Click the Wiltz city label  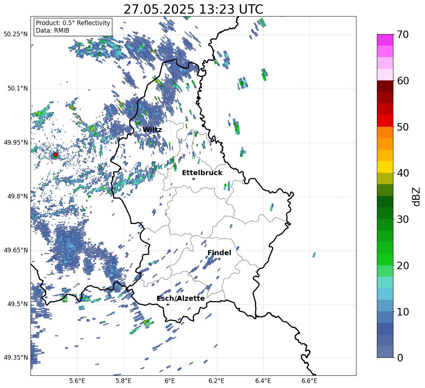[152, 130]
